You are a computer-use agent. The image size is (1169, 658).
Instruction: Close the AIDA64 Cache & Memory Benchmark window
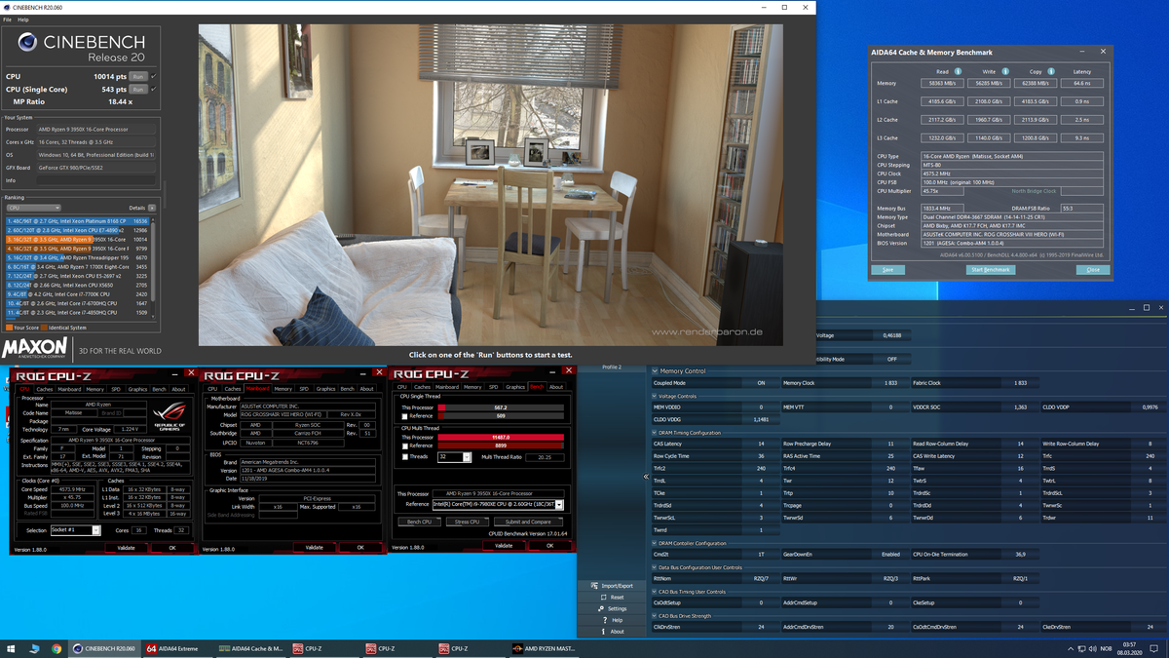coord(1103,52)
